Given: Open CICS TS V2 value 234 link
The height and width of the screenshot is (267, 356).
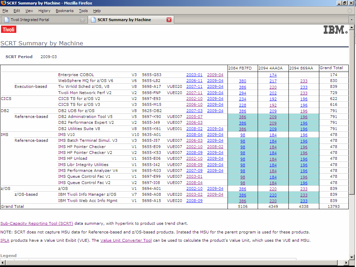Looking at the screenshot, I should tap(242, 99).
